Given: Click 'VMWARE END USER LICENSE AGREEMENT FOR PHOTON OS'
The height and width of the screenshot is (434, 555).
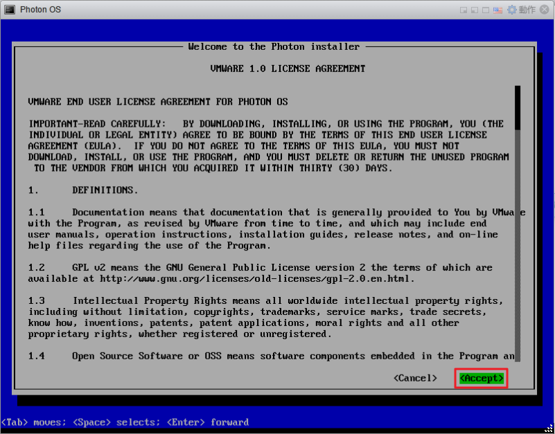Looking at the screenshot, I should [x=158, y=102].
